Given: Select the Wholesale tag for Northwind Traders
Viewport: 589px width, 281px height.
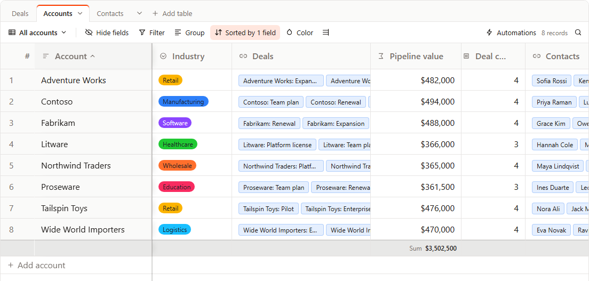Looking at the screenshot, I should click(177, 166).
